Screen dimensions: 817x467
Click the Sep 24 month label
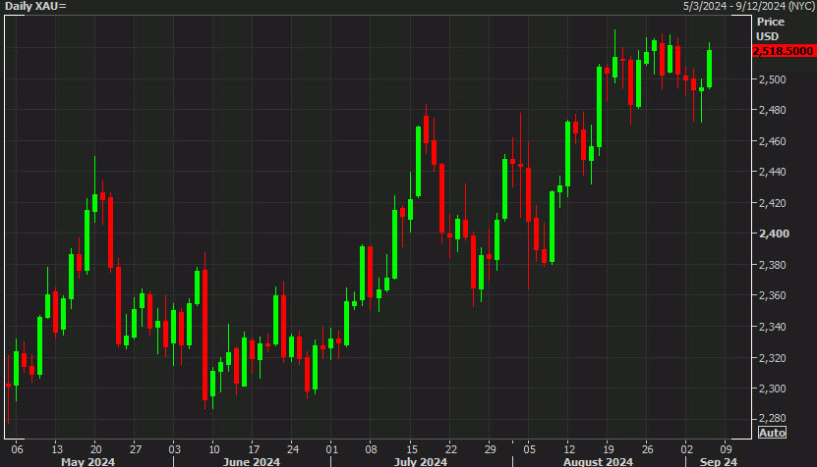pos(719,462)
